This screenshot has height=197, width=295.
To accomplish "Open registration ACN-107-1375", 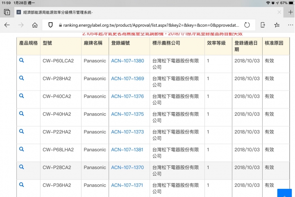I will (127, 114).
